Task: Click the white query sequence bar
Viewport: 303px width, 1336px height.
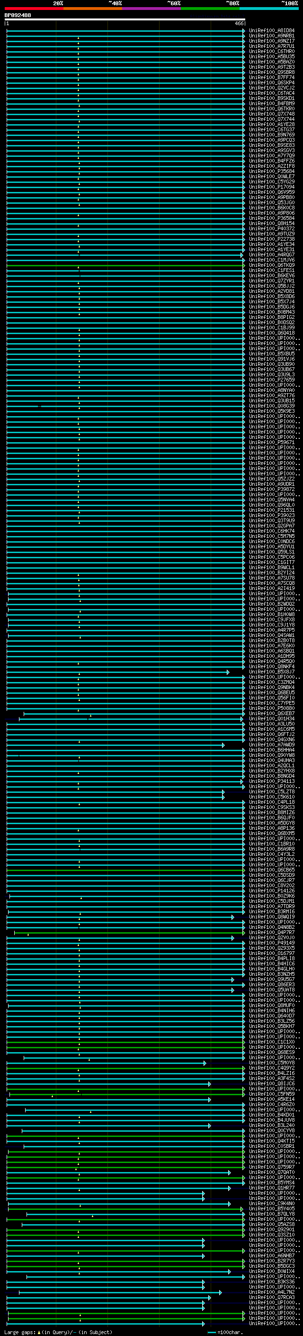Action: (x=125, y=19)
